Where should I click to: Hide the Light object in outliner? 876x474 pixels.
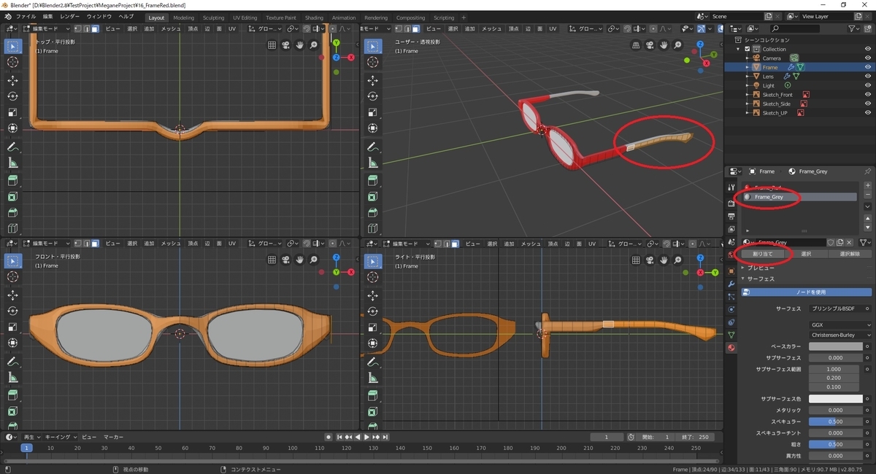(867, 85)
